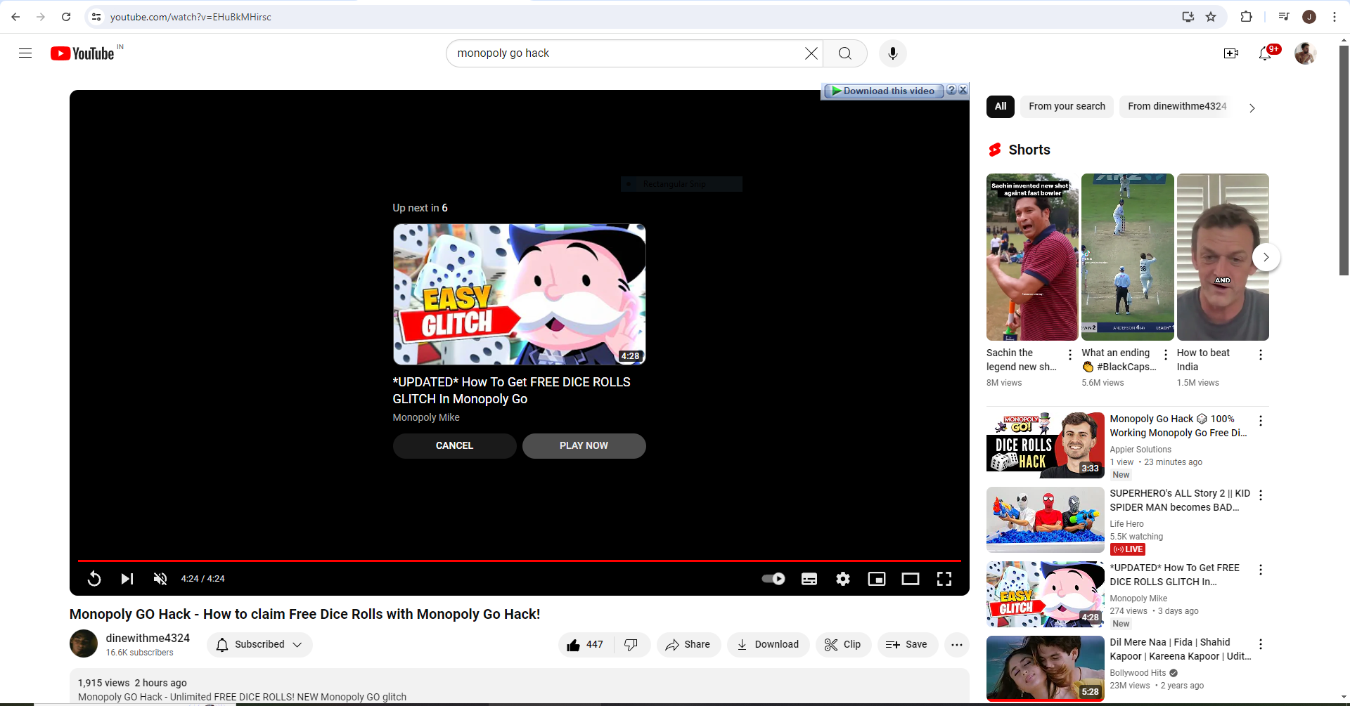Close the download overlay bar

[963, 90]
